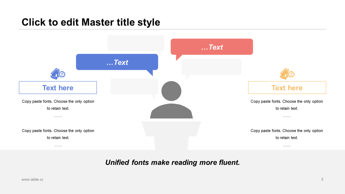Click the orange house clock icon
This screenshot has width=345, height=194.
click(x=287, y=74)
